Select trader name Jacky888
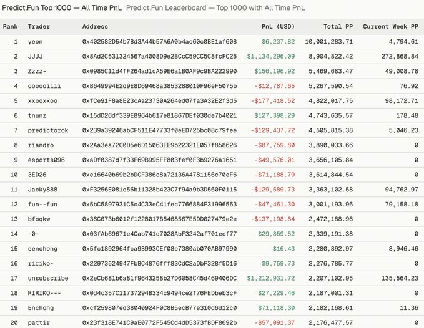This screenshot has width=424, height=328. click(42, 190)
